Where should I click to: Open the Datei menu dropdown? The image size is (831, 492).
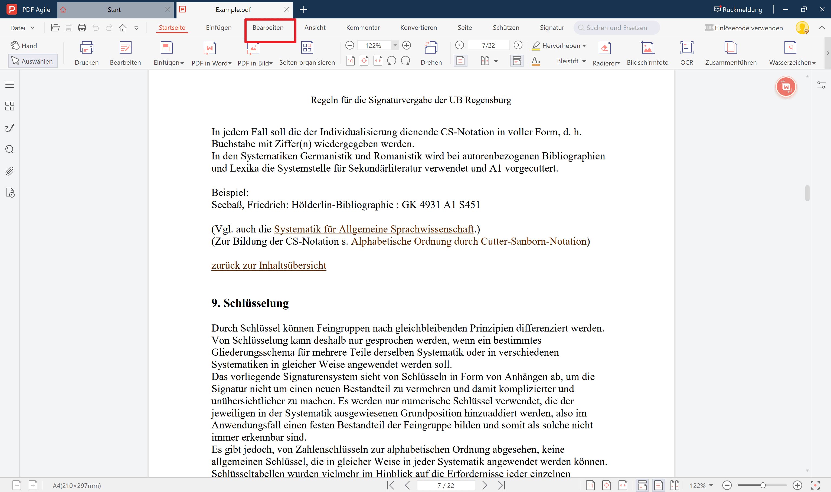(x=22, y=28)
